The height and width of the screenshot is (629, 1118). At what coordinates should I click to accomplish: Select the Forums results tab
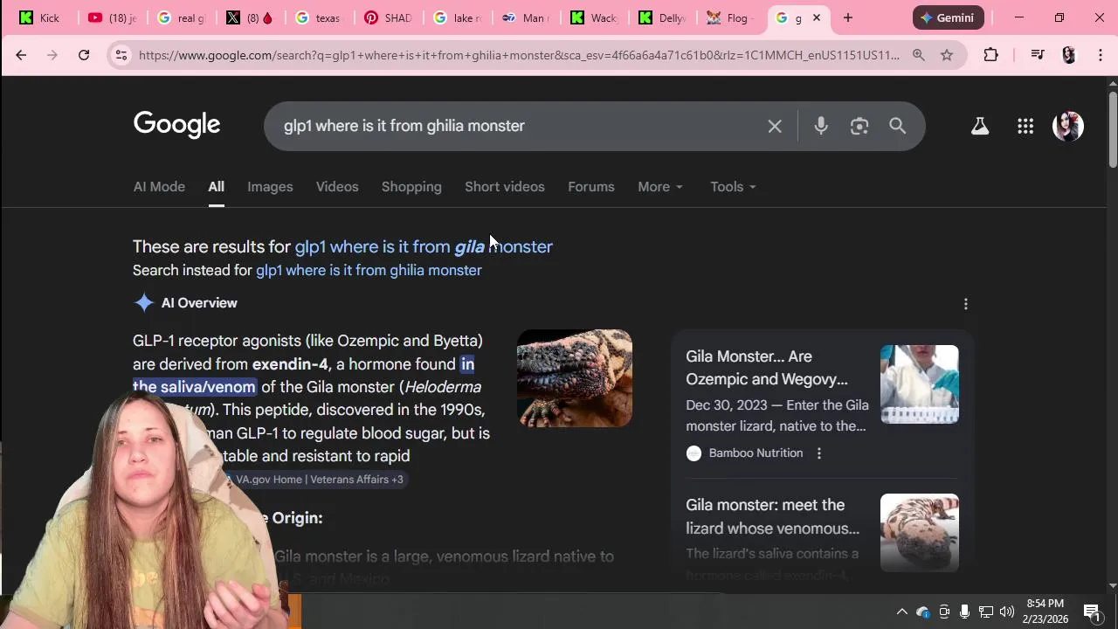pyautogui.click(x=591, y=187)
